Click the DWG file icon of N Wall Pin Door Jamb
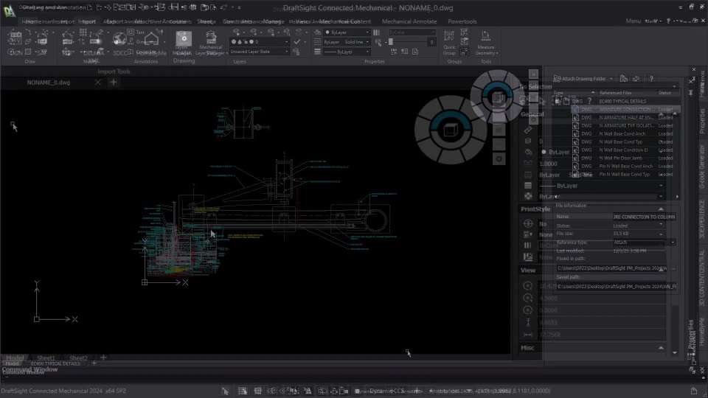708x398 pixels. point(575,158)
